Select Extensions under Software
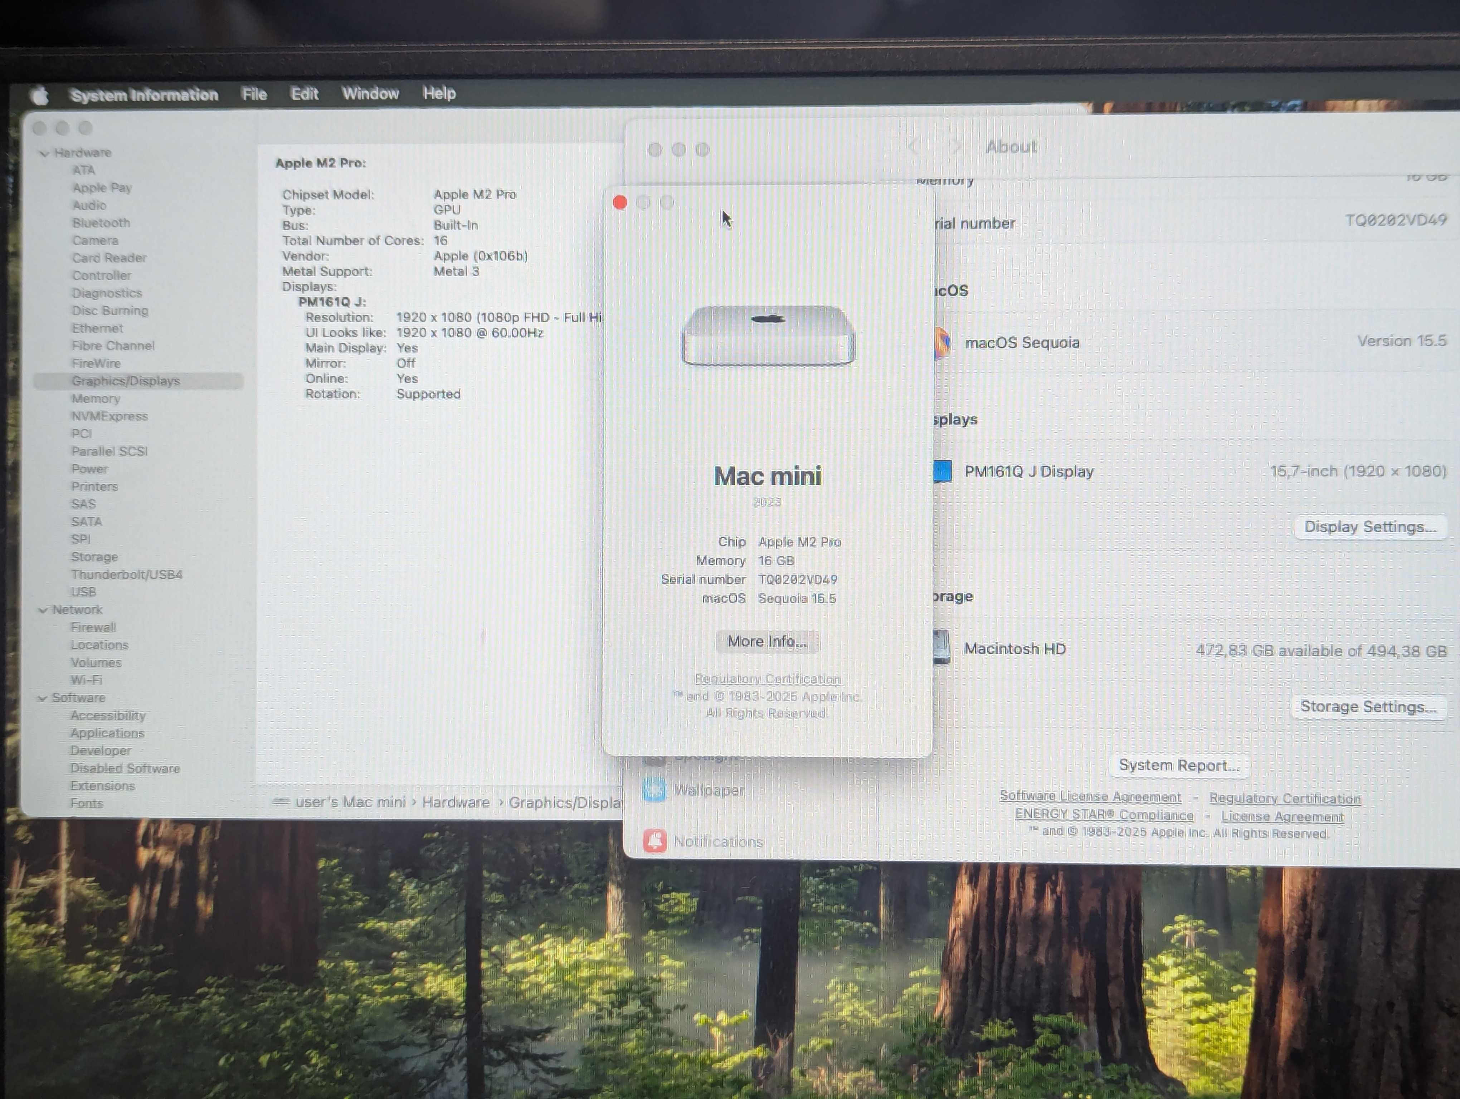The height and width of the screenshot is (1099, 1460). 102,786
